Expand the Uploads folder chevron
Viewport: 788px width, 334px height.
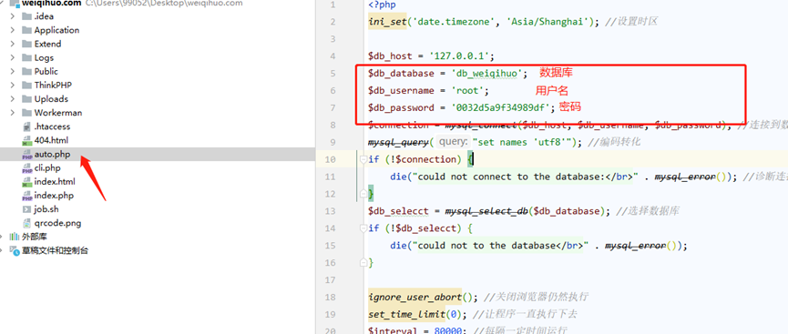click(x=12, y=99)
